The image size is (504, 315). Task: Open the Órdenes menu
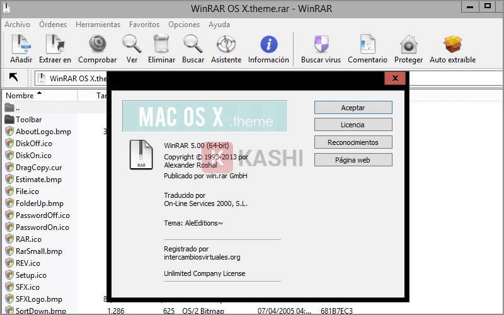coord(53,25)
